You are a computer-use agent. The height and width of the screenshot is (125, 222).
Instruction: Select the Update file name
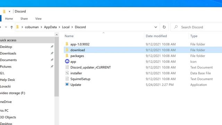[x=76, y=85]
